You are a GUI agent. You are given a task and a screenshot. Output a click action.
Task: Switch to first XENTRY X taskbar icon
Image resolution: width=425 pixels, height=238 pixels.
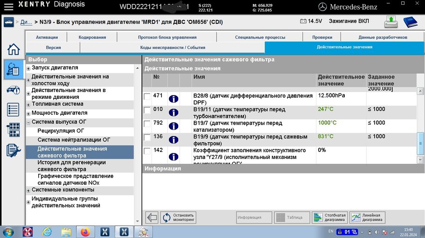point(105,232)
